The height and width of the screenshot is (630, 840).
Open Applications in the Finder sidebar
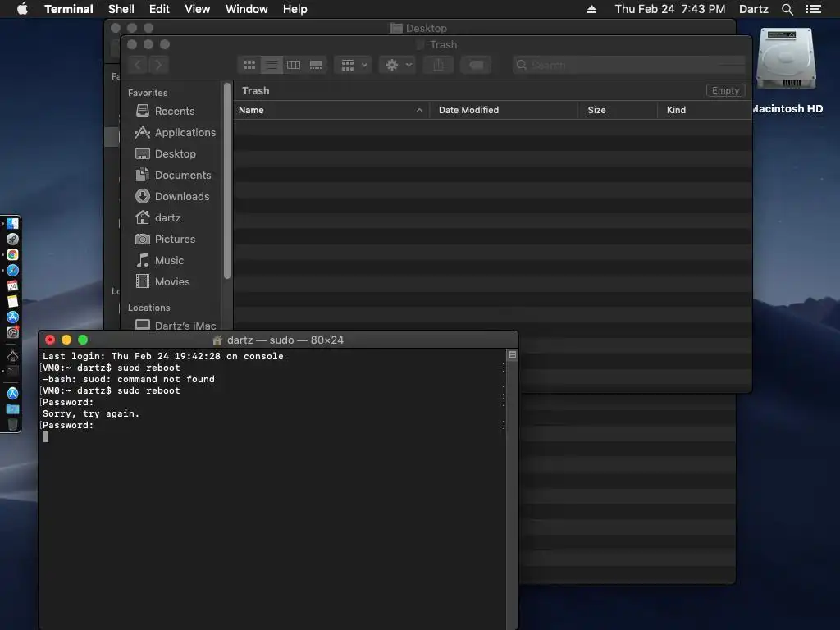pyautogui.click(x=176, y=132)
